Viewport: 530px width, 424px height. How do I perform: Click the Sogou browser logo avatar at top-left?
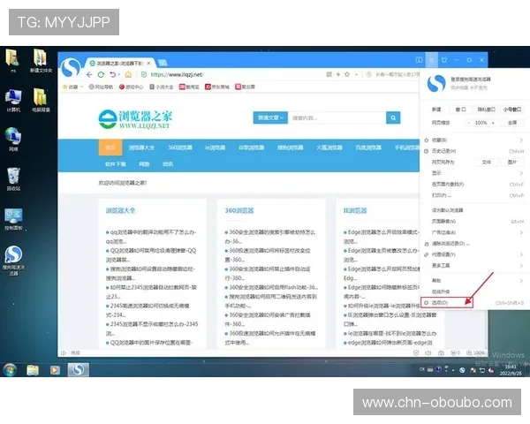pos(71,68)
